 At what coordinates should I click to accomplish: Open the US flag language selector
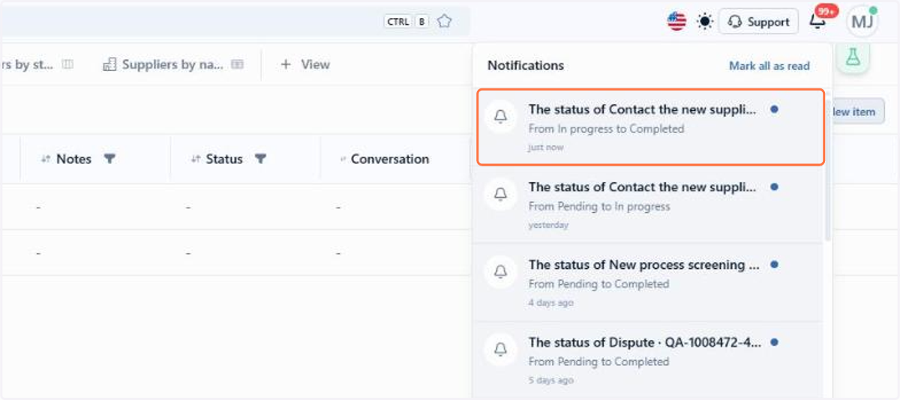(676, 22)
